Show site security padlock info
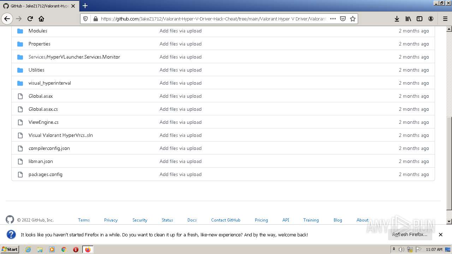 (x=95, y=19)
